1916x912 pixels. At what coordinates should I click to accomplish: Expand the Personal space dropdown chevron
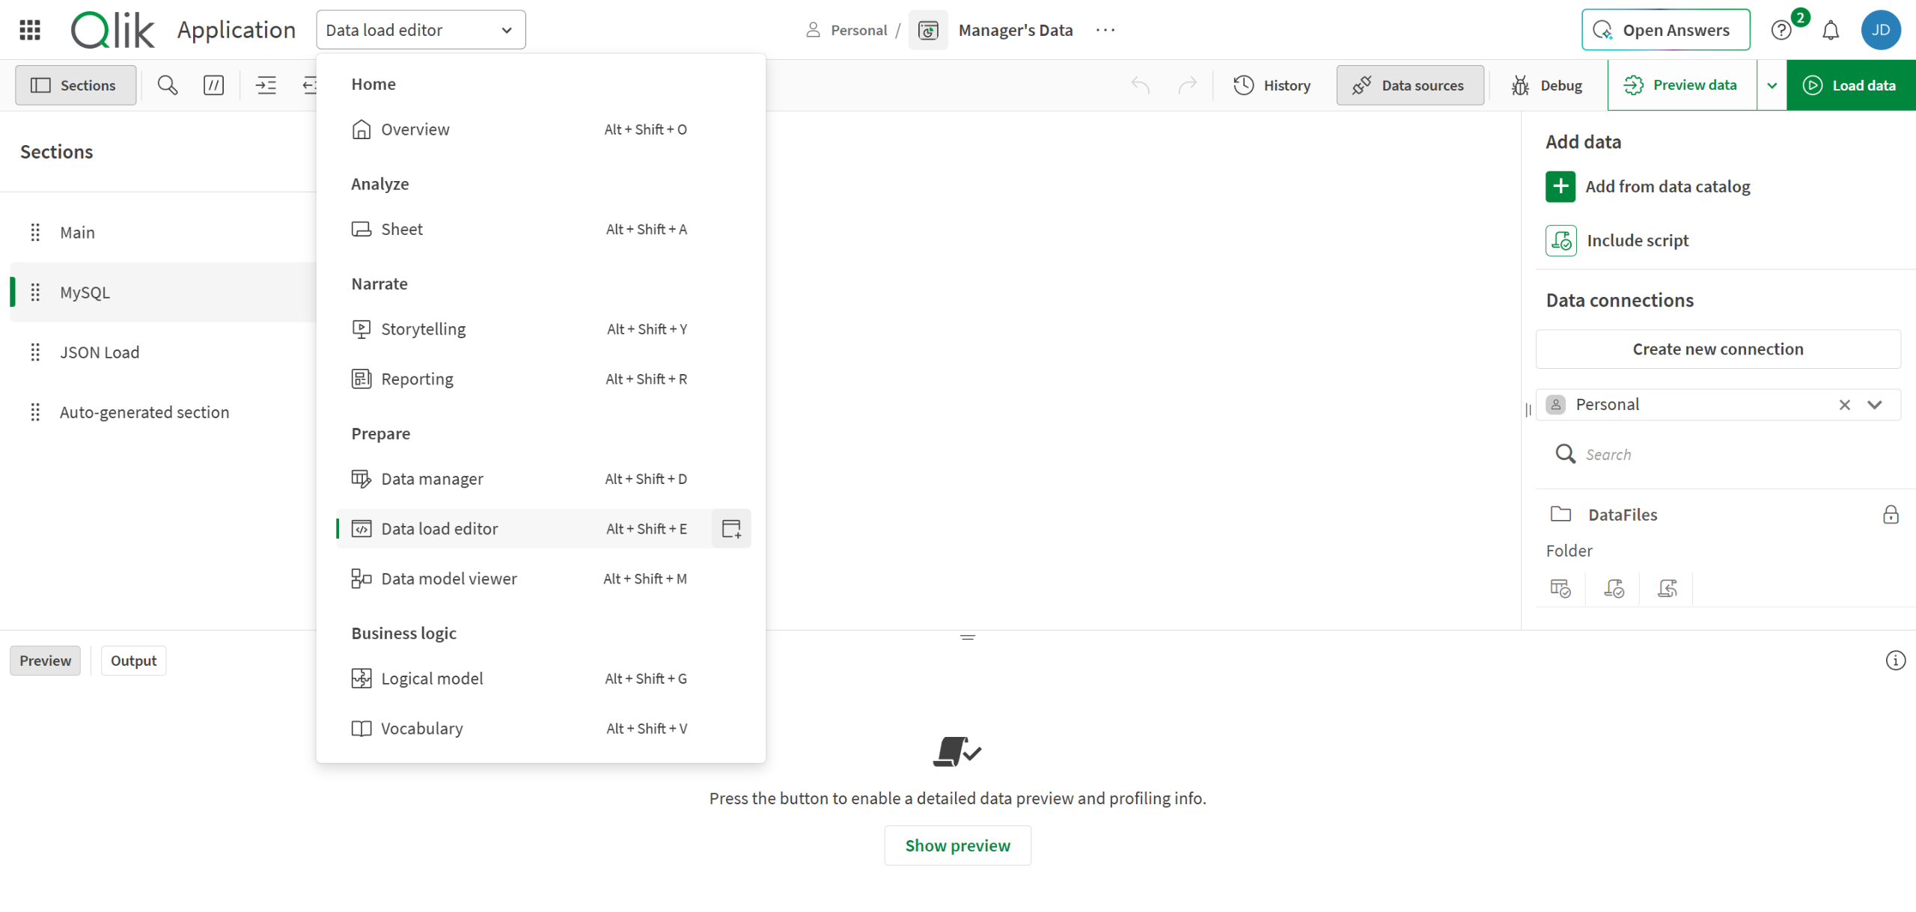pyautogui.click(x=1874, y=405)
